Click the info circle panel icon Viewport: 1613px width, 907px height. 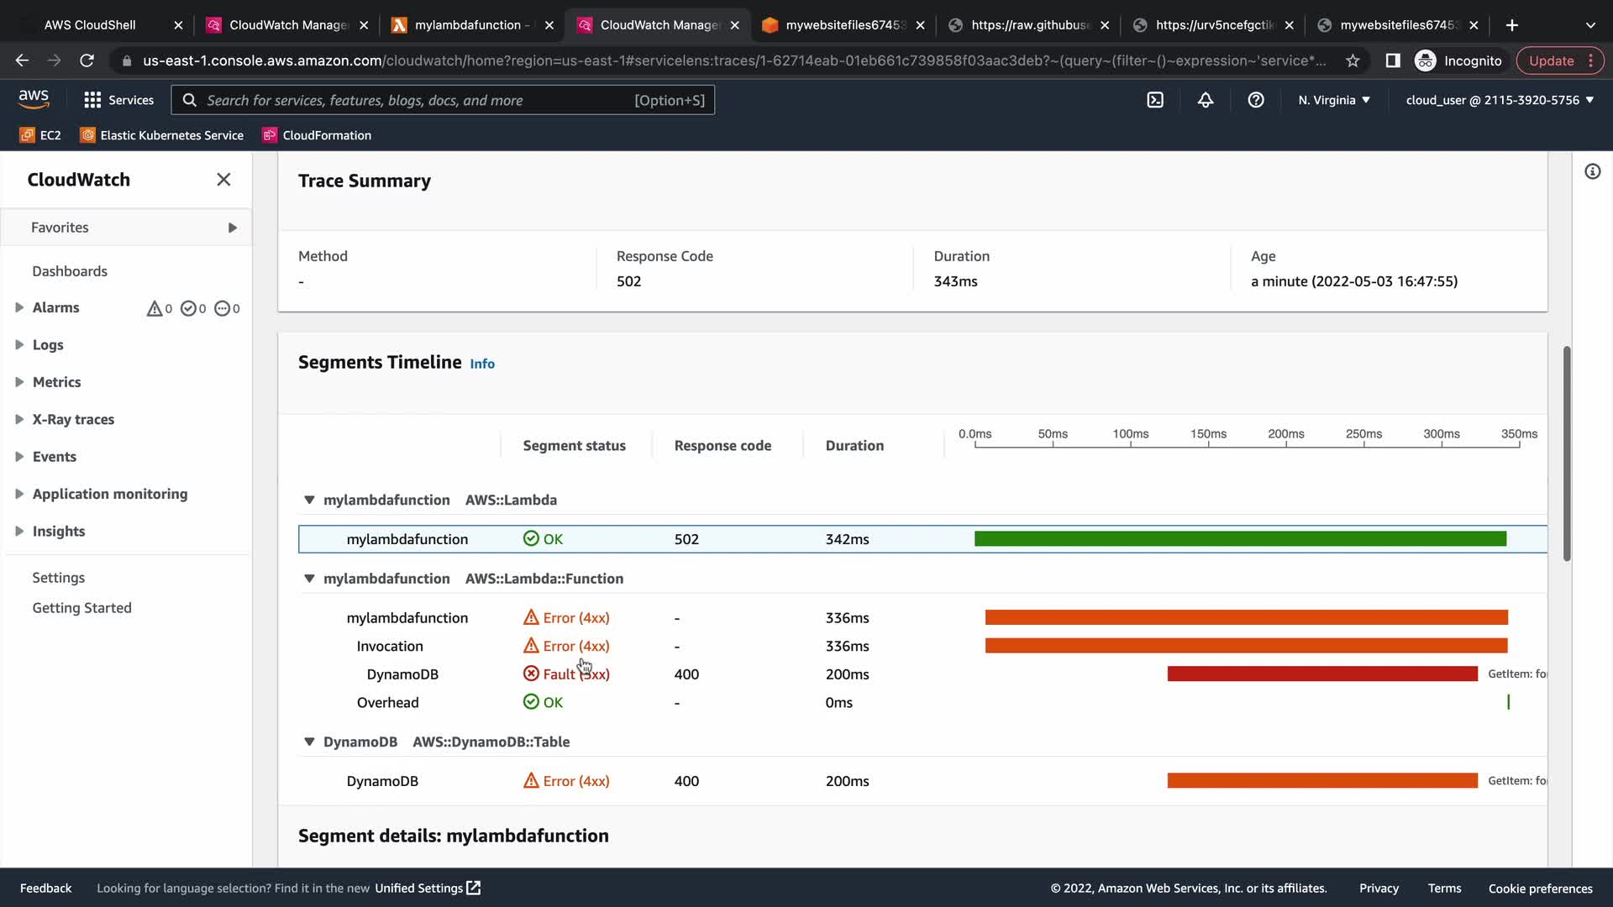point(1592,172)
